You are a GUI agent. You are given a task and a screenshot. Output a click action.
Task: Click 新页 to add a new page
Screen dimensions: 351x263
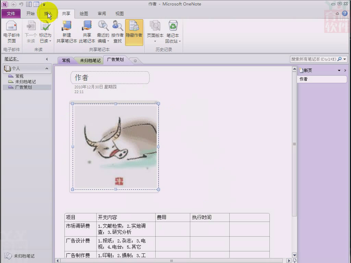tap(306, 71)
